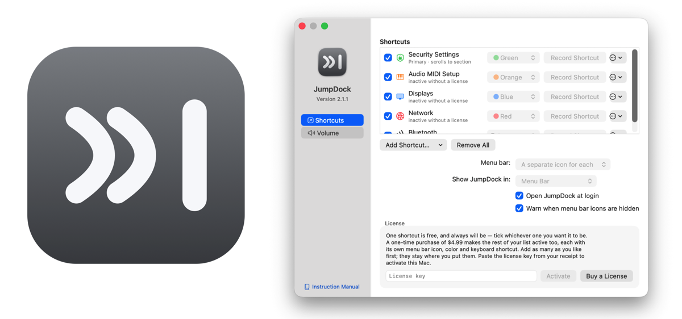Open the Orange color dropdown for Audio MIDI Setup
The width and height of the screenshot is (682, 319).
pyautogui.click(x=513, y=77)
